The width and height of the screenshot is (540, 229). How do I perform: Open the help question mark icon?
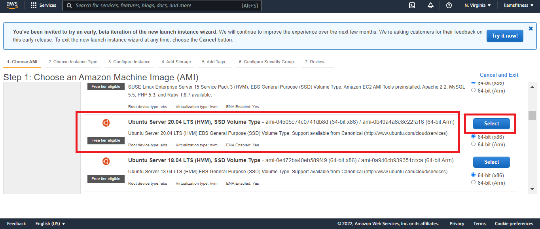[x=449, y=6]
